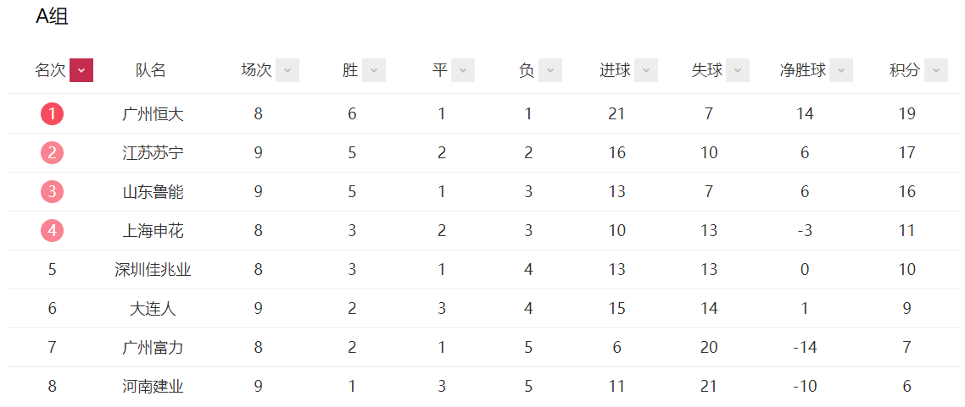Click the A组 group heading
Screen dimensions: 965x407
point(52,17)
